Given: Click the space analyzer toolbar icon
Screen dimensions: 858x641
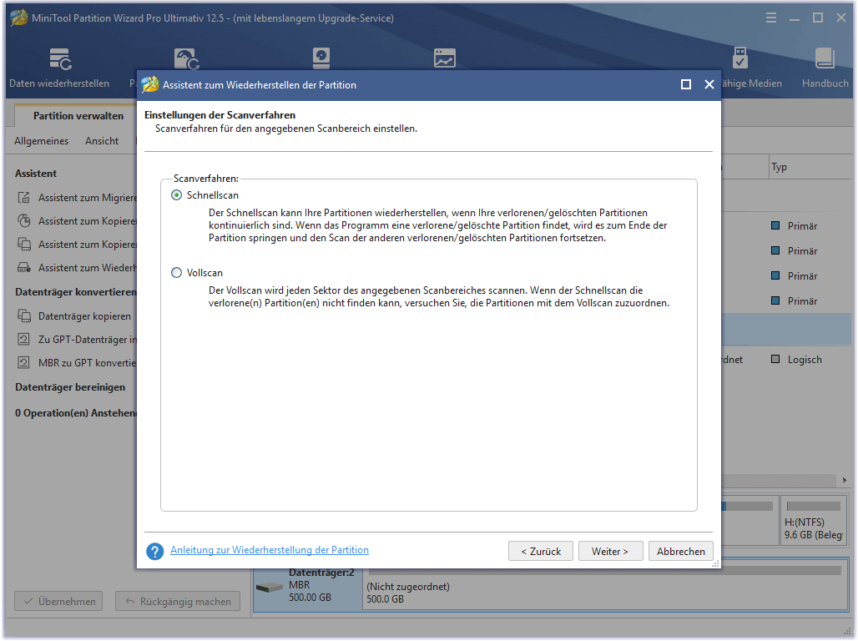Looking at the screenshot, I should coord(444,58).
